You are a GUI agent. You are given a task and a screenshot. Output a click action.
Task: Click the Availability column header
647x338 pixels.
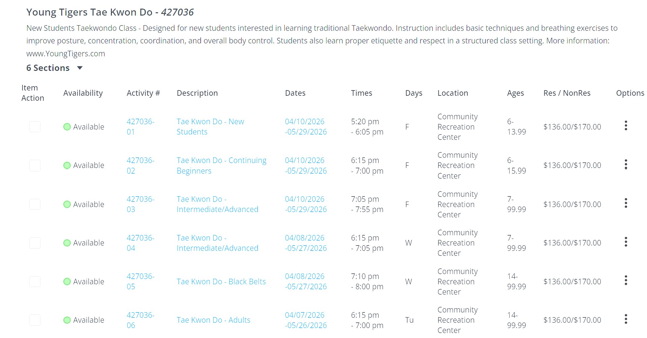83,93
